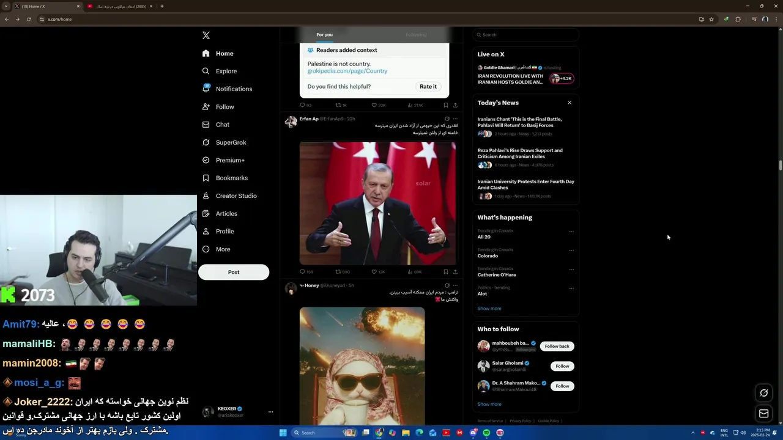Like the Erfan Ap post with 12K likes
The image size is (783, 440).
pyautogui.click(x=378, y=271)
